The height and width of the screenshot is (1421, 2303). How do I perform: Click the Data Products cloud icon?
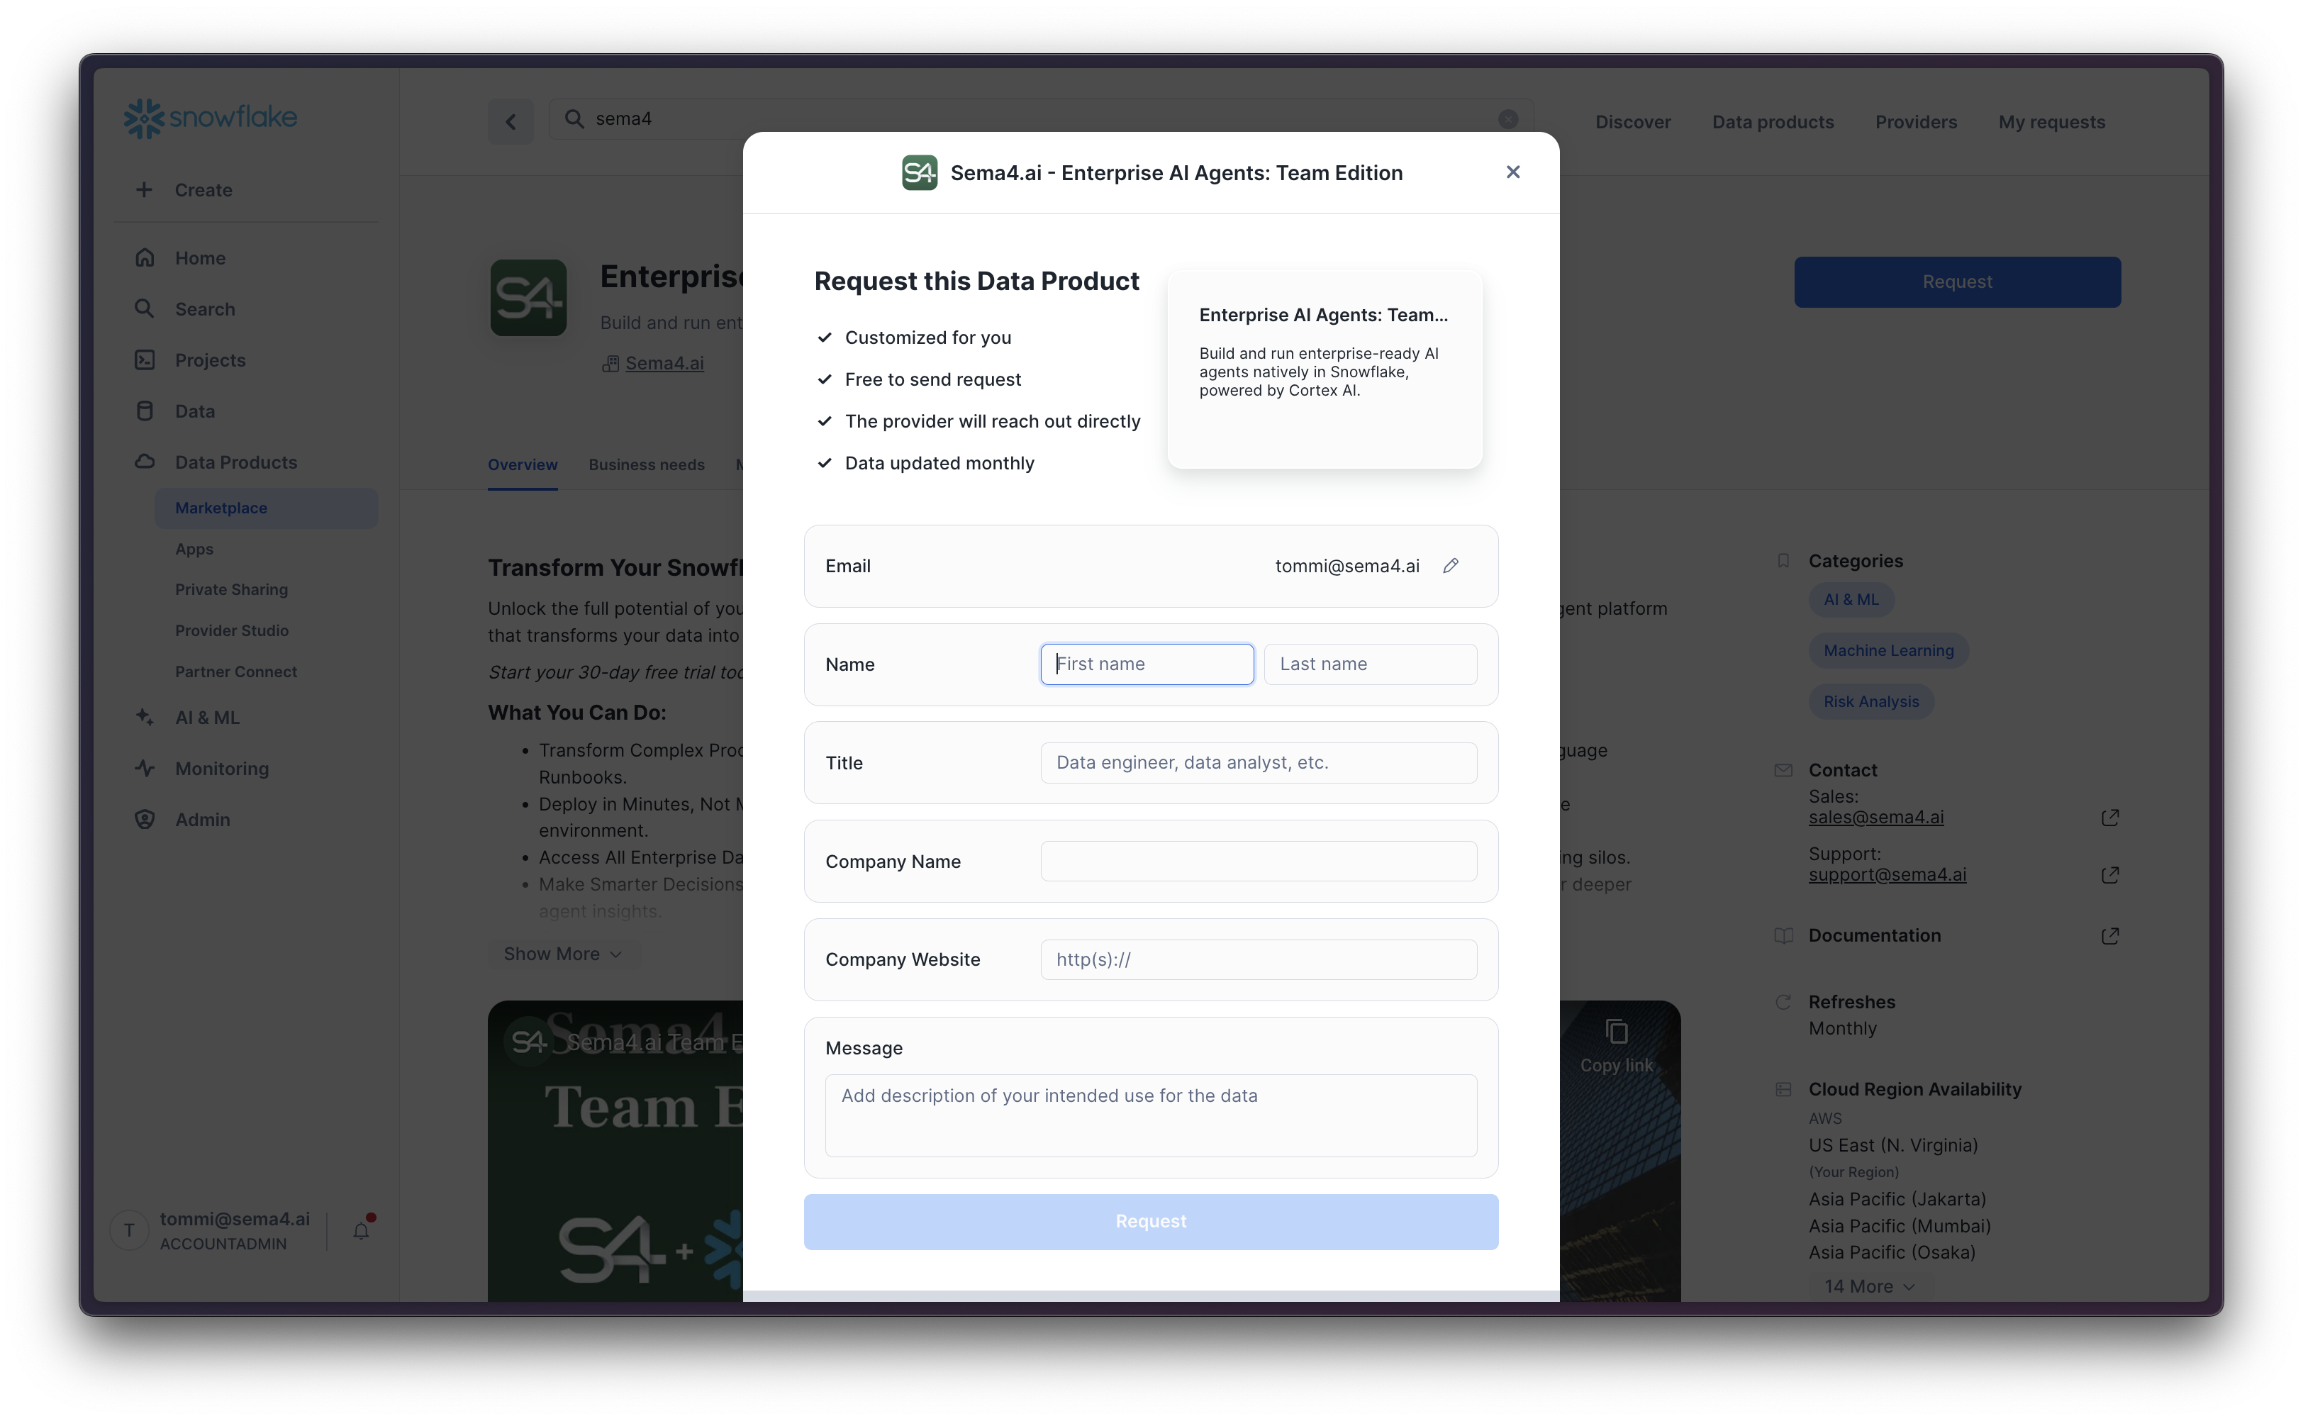pos(144,462)
